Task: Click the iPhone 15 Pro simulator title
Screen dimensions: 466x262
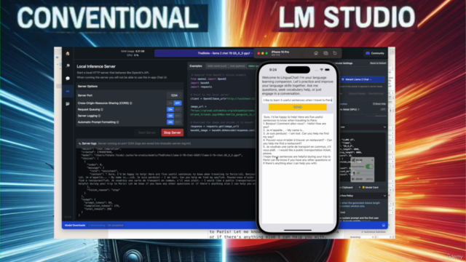Action: 280,52
